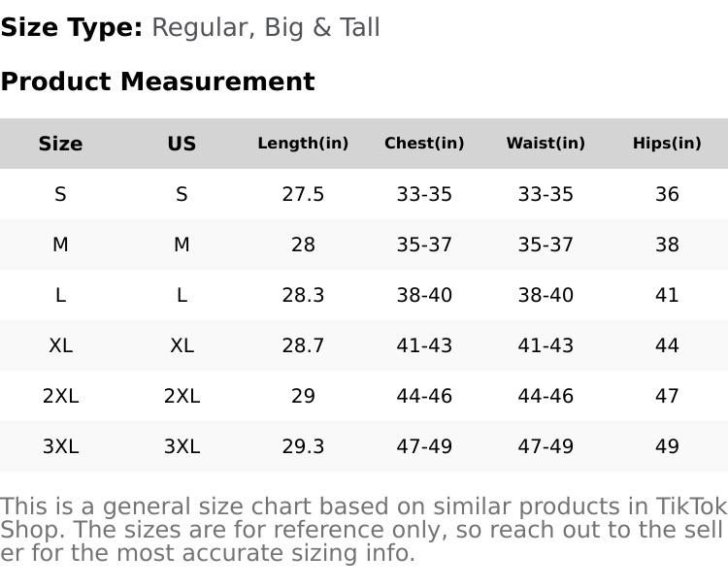Click the Size column header
The image size is (728, 588).
pos(60,144)
